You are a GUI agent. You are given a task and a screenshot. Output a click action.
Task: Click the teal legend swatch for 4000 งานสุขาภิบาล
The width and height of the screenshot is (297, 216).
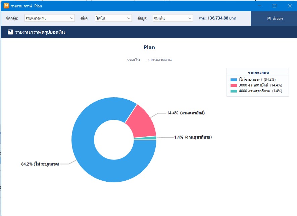234,91
